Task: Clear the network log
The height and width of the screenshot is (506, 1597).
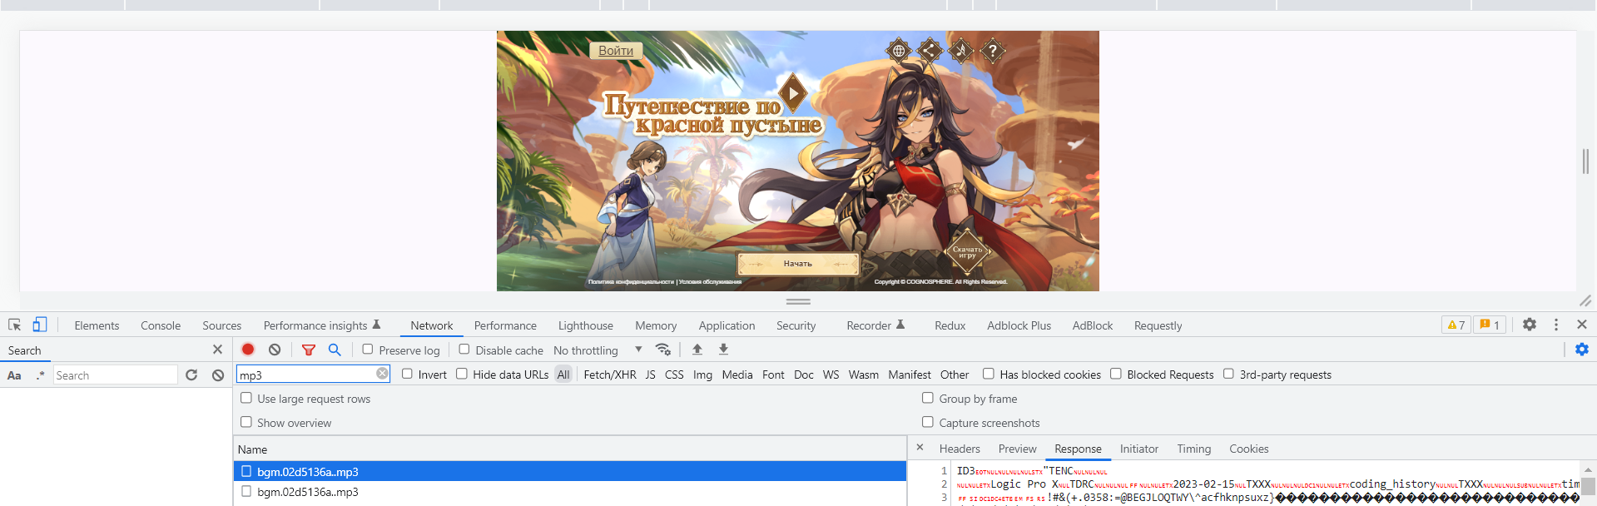Action: click(275, 350)
